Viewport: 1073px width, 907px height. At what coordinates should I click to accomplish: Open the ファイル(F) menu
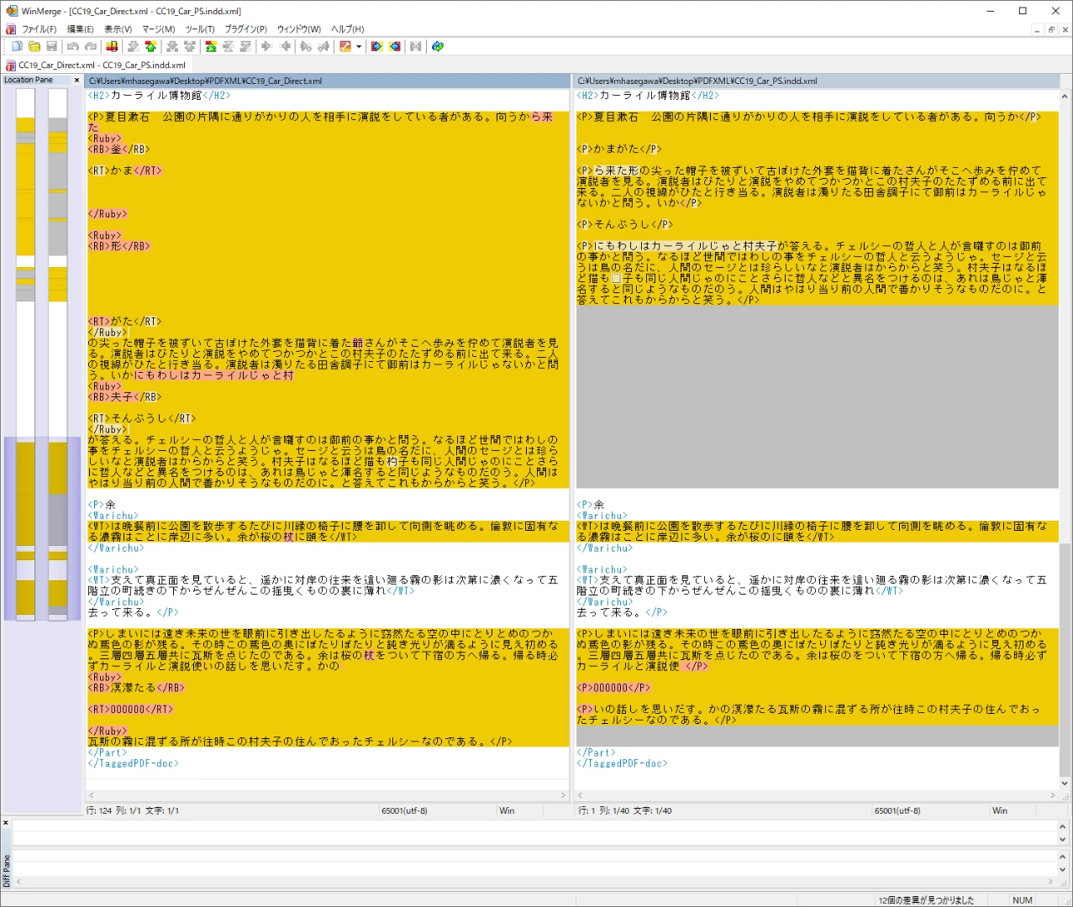tap(39, 29)
